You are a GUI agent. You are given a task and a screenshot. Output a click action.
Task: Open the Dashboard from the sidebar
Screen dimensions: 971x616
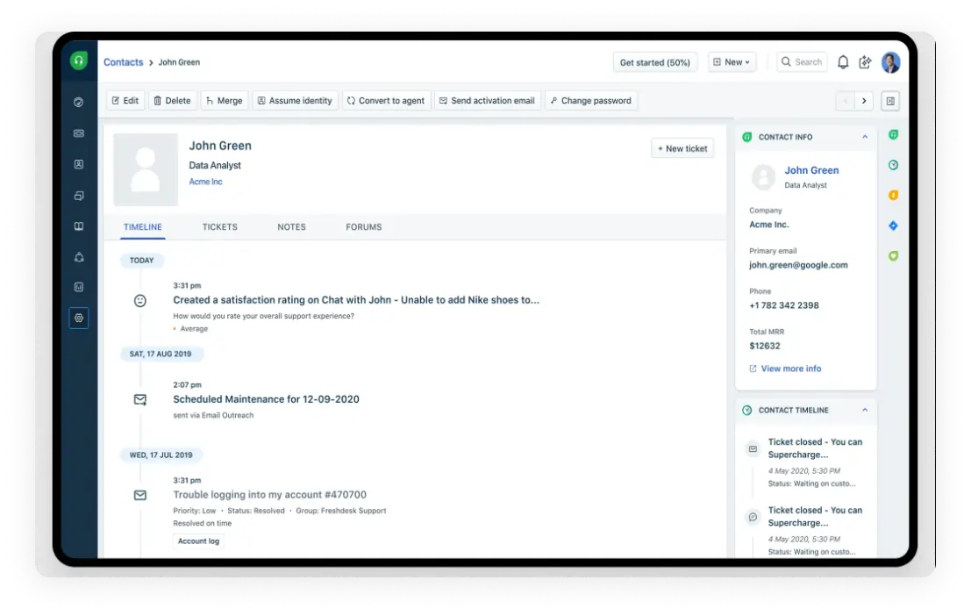pos(78,103)
